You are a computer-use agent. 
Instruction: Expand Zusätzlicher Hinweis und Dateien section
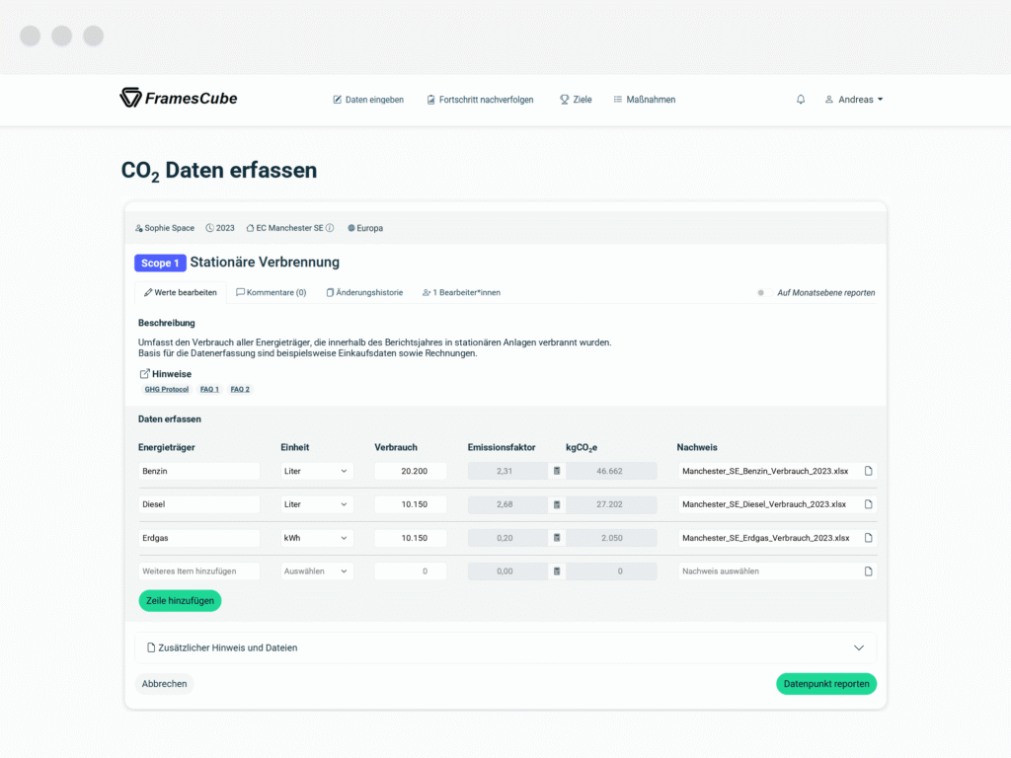505,647
